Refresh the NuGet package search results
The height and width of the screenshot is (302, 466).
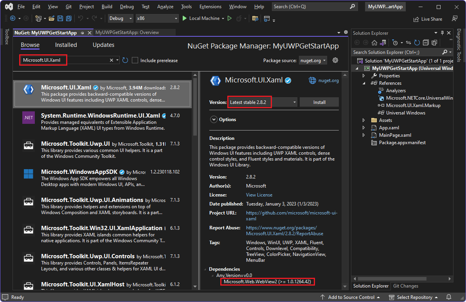[x=125, y=61]
